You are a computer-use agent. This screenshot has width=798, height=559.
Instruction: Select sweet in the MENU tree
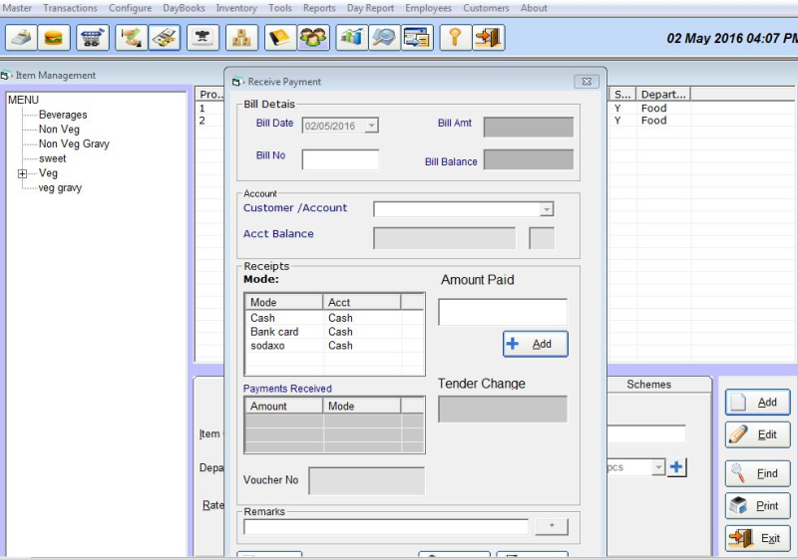coord(53,158)
